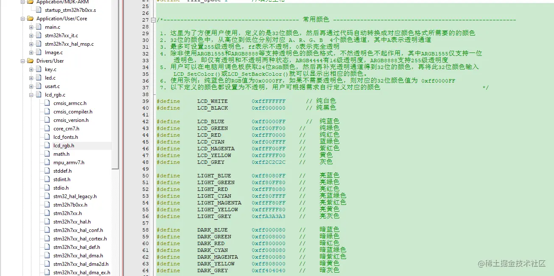Click the lcd_rgb.c source file icon
The image size is (554, 276).
39,95
